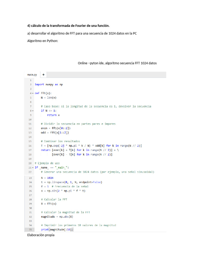Click the comment '# Calcular la FFT'
This screenshot has height=263, width=197.
point(54,199)
